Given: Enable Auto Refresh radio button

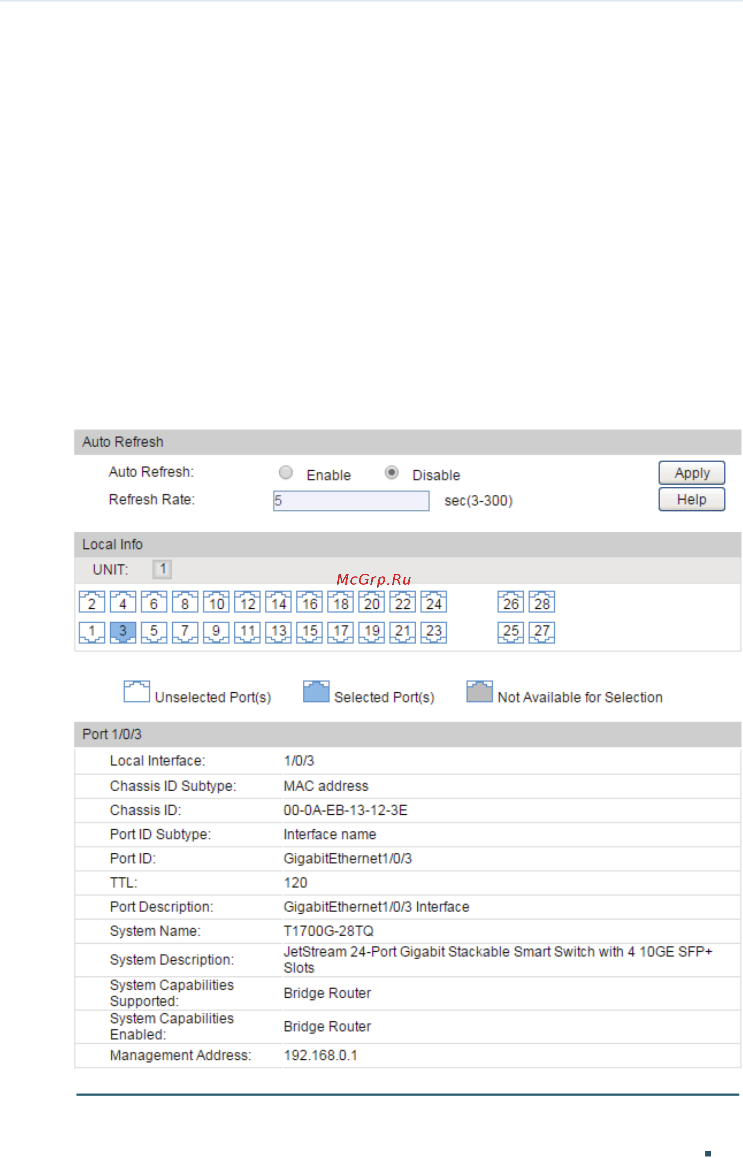Looking at the screenshot, I should click(286, 472).
